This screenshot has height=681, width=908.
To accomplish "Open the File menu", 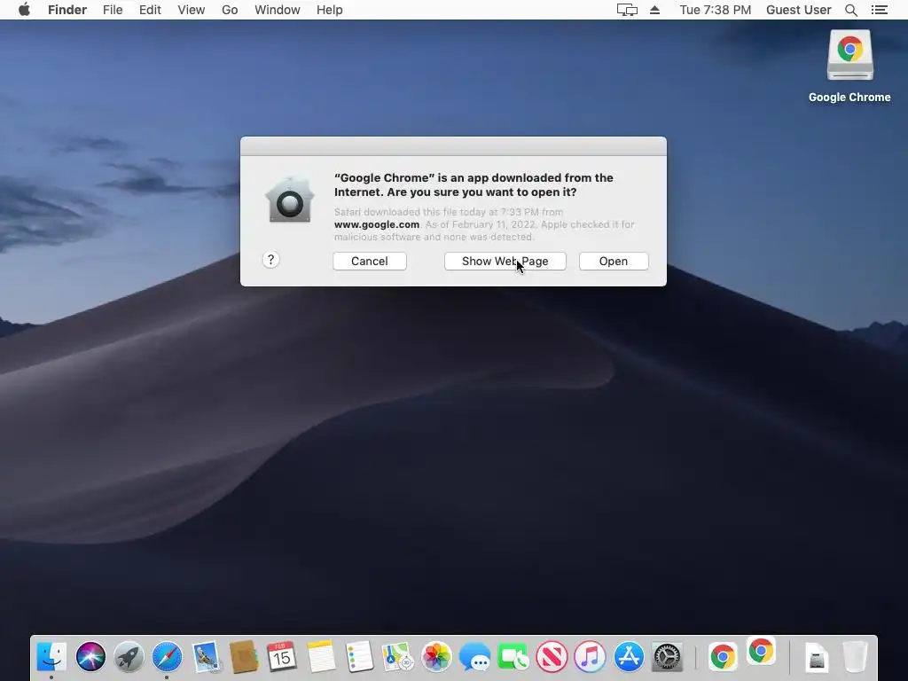I will coord(113,10).
